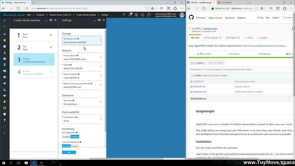Viewport: 295px width, 166px height.
Task: Open the Storage account setting row
Action: pyautogui.click(x=82, y=41)
